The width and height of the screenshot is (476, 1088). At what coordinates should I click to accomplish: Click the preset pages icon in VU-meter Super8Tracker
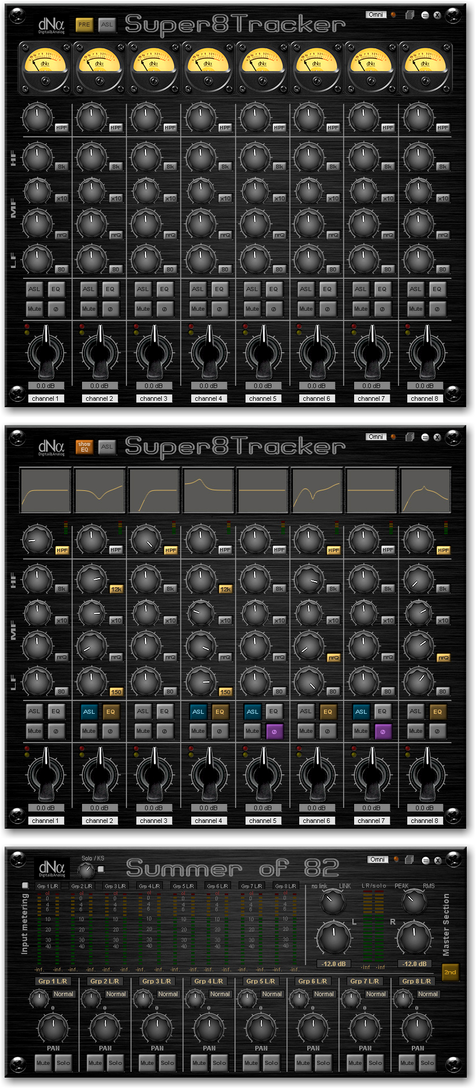pos(410,15)
